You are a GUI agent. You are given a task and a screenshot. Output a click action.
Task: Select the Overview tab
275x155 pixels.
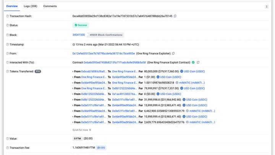click(11, 6)
